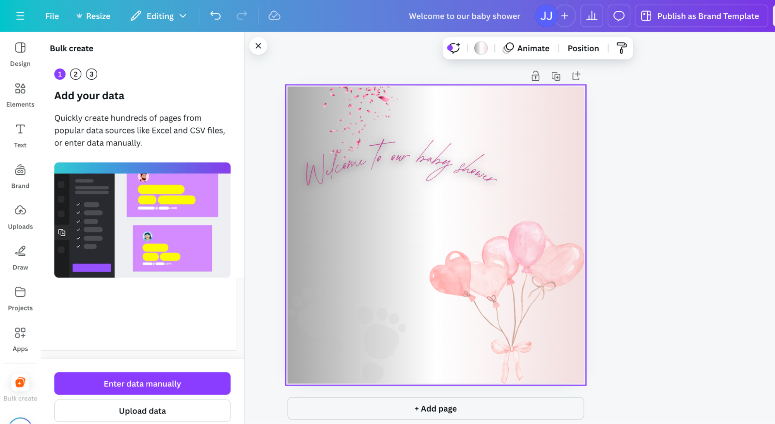Open the Projects sidebar tab
Screen dimensions: 775x424
(20, 299)
